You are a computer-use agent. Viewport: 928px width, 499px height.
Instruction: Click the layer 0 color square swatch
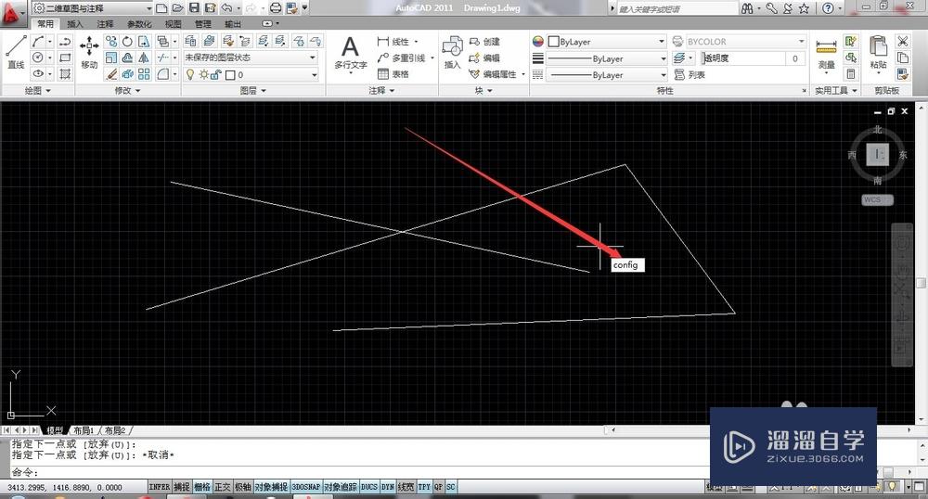point(230,75)
